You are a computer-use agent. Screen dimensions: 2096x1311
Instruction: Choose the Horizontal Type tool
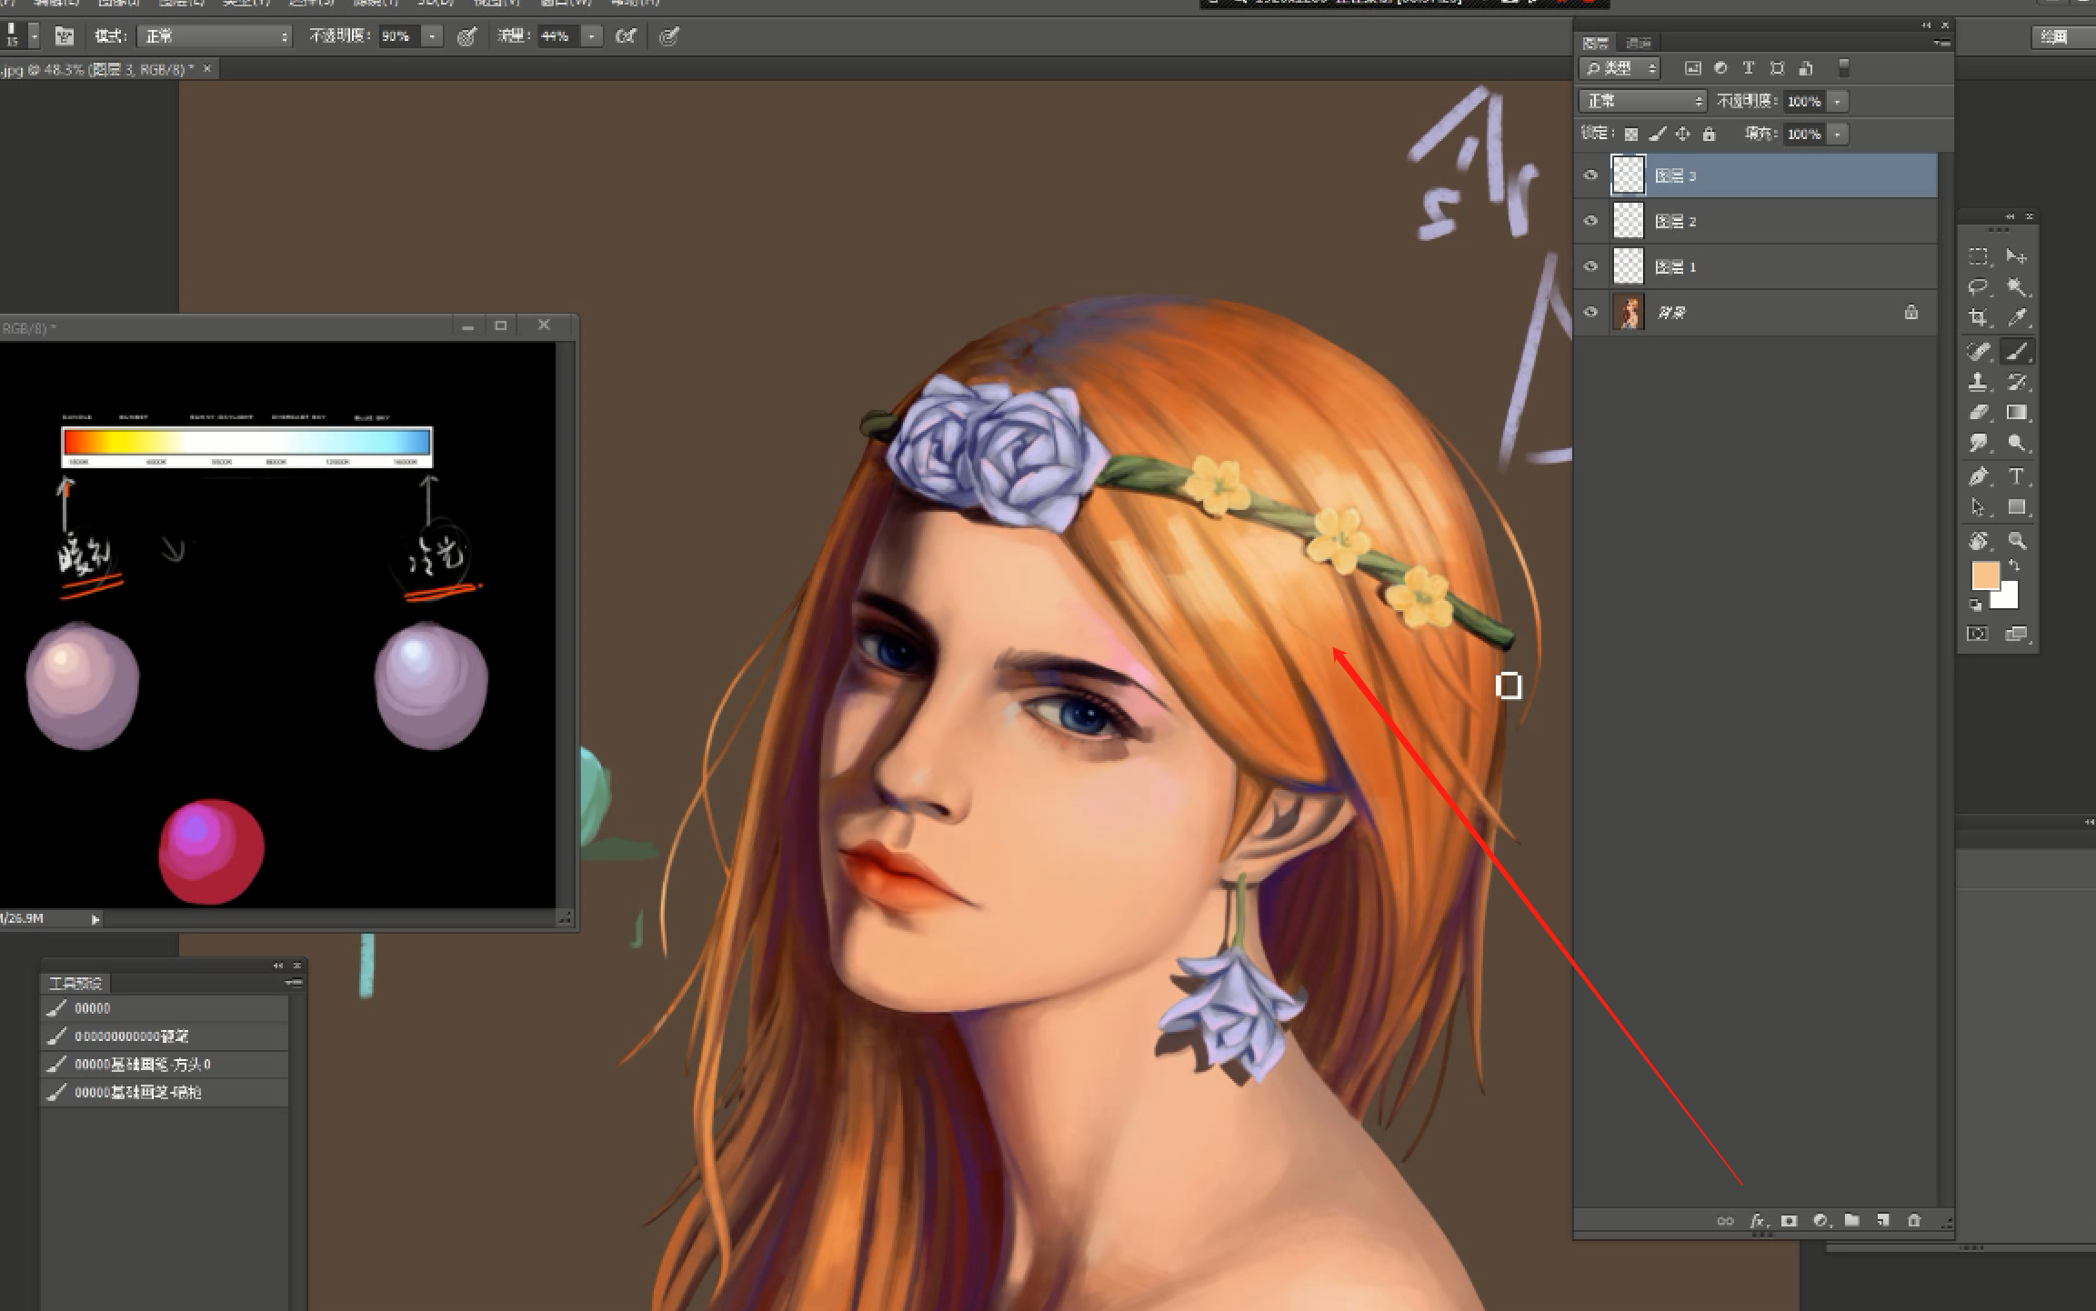click(x=2016, y=476)
